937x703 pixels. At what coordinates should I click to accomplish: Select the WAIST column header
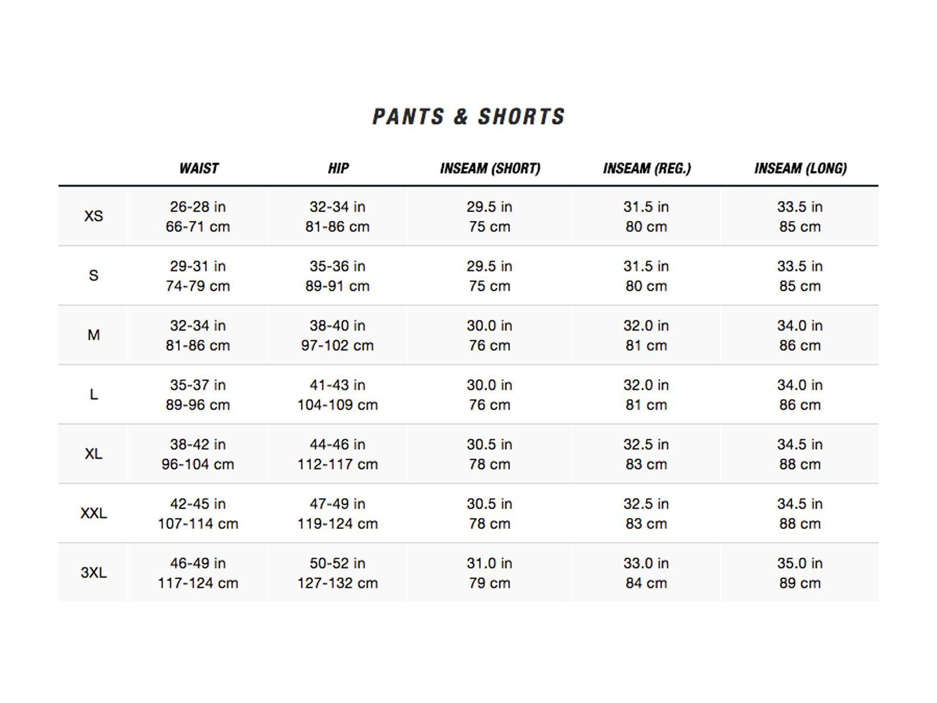point(199,169)
